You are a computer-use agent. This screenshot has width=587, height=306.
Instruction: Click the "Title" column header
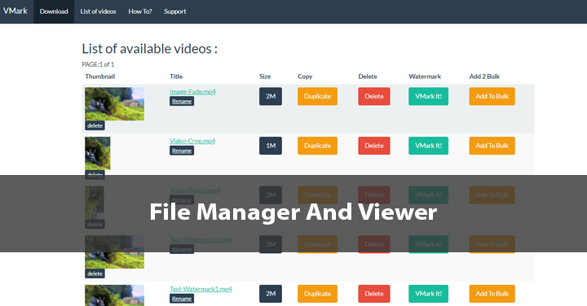(x=176, y=76)
